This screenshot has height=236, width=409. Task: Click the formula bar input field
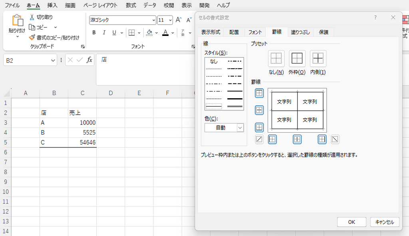[146, 69]
